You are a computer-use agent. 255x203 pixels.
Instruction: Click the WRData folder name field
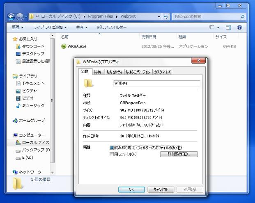pyautogui.click(x=157, y=83)
